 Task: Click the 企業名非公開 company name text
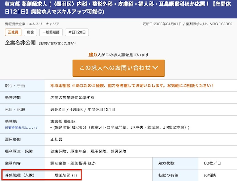click(20, 42)
